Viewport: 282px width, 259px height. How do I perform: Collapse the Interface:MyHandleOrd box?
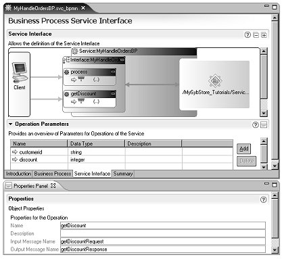[x=122, y=60]
